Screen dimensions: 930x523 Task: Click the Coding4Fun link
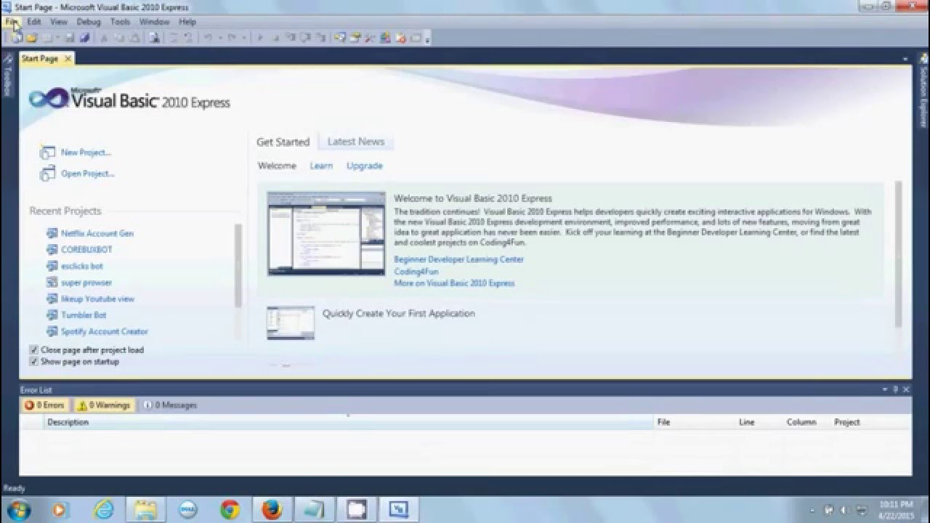coord(416,271)
